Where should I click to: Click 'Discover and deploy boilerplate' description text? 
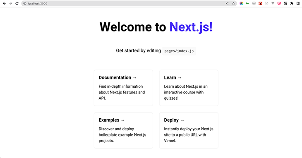point(122,135)
